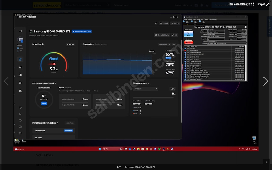
Task: Click the Notice button in Magician
Action: point(175,23)
